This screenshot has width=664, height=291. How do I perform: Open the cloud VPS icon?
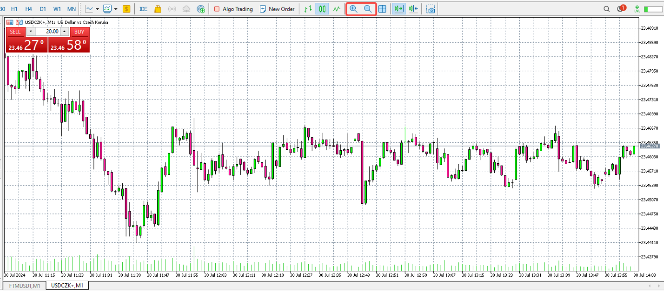(x=186, y=9)
